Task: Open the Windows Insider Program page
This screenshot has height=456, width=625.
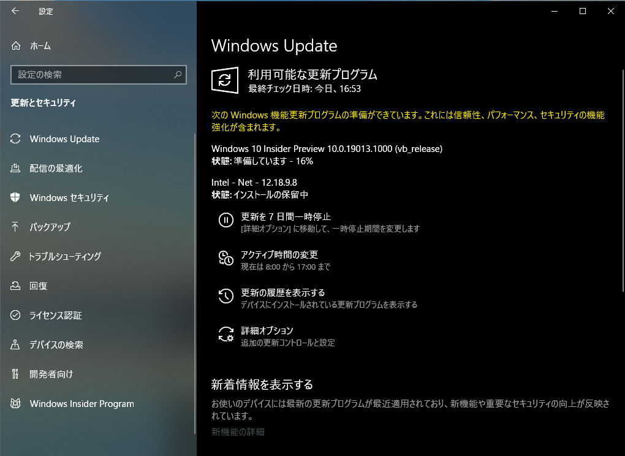Action: 81,403
